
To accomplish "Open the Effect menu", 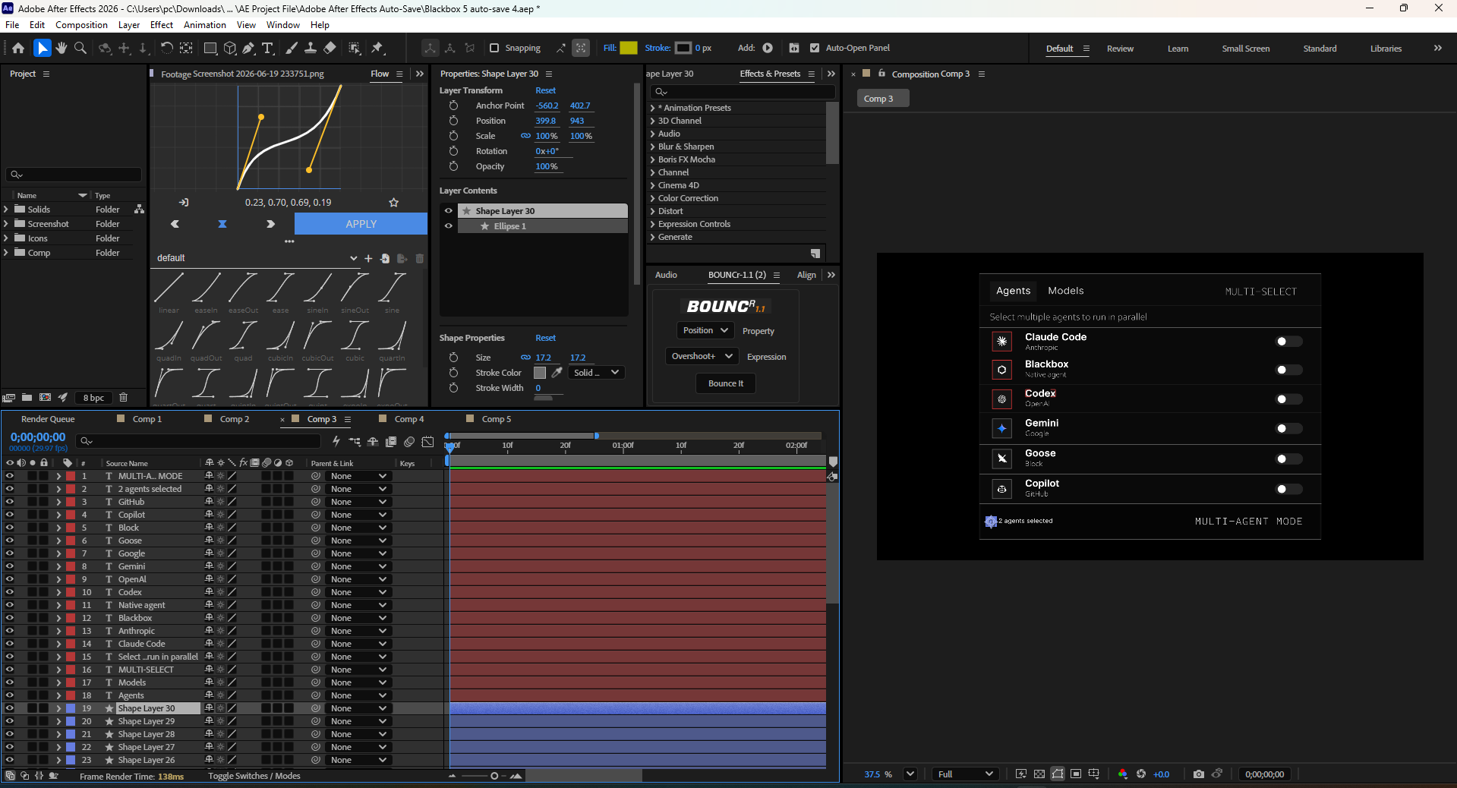I will (x=162, y=25).
